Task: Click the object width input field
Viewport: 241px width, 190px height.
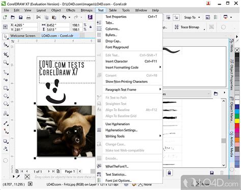Action: (57, 25)
